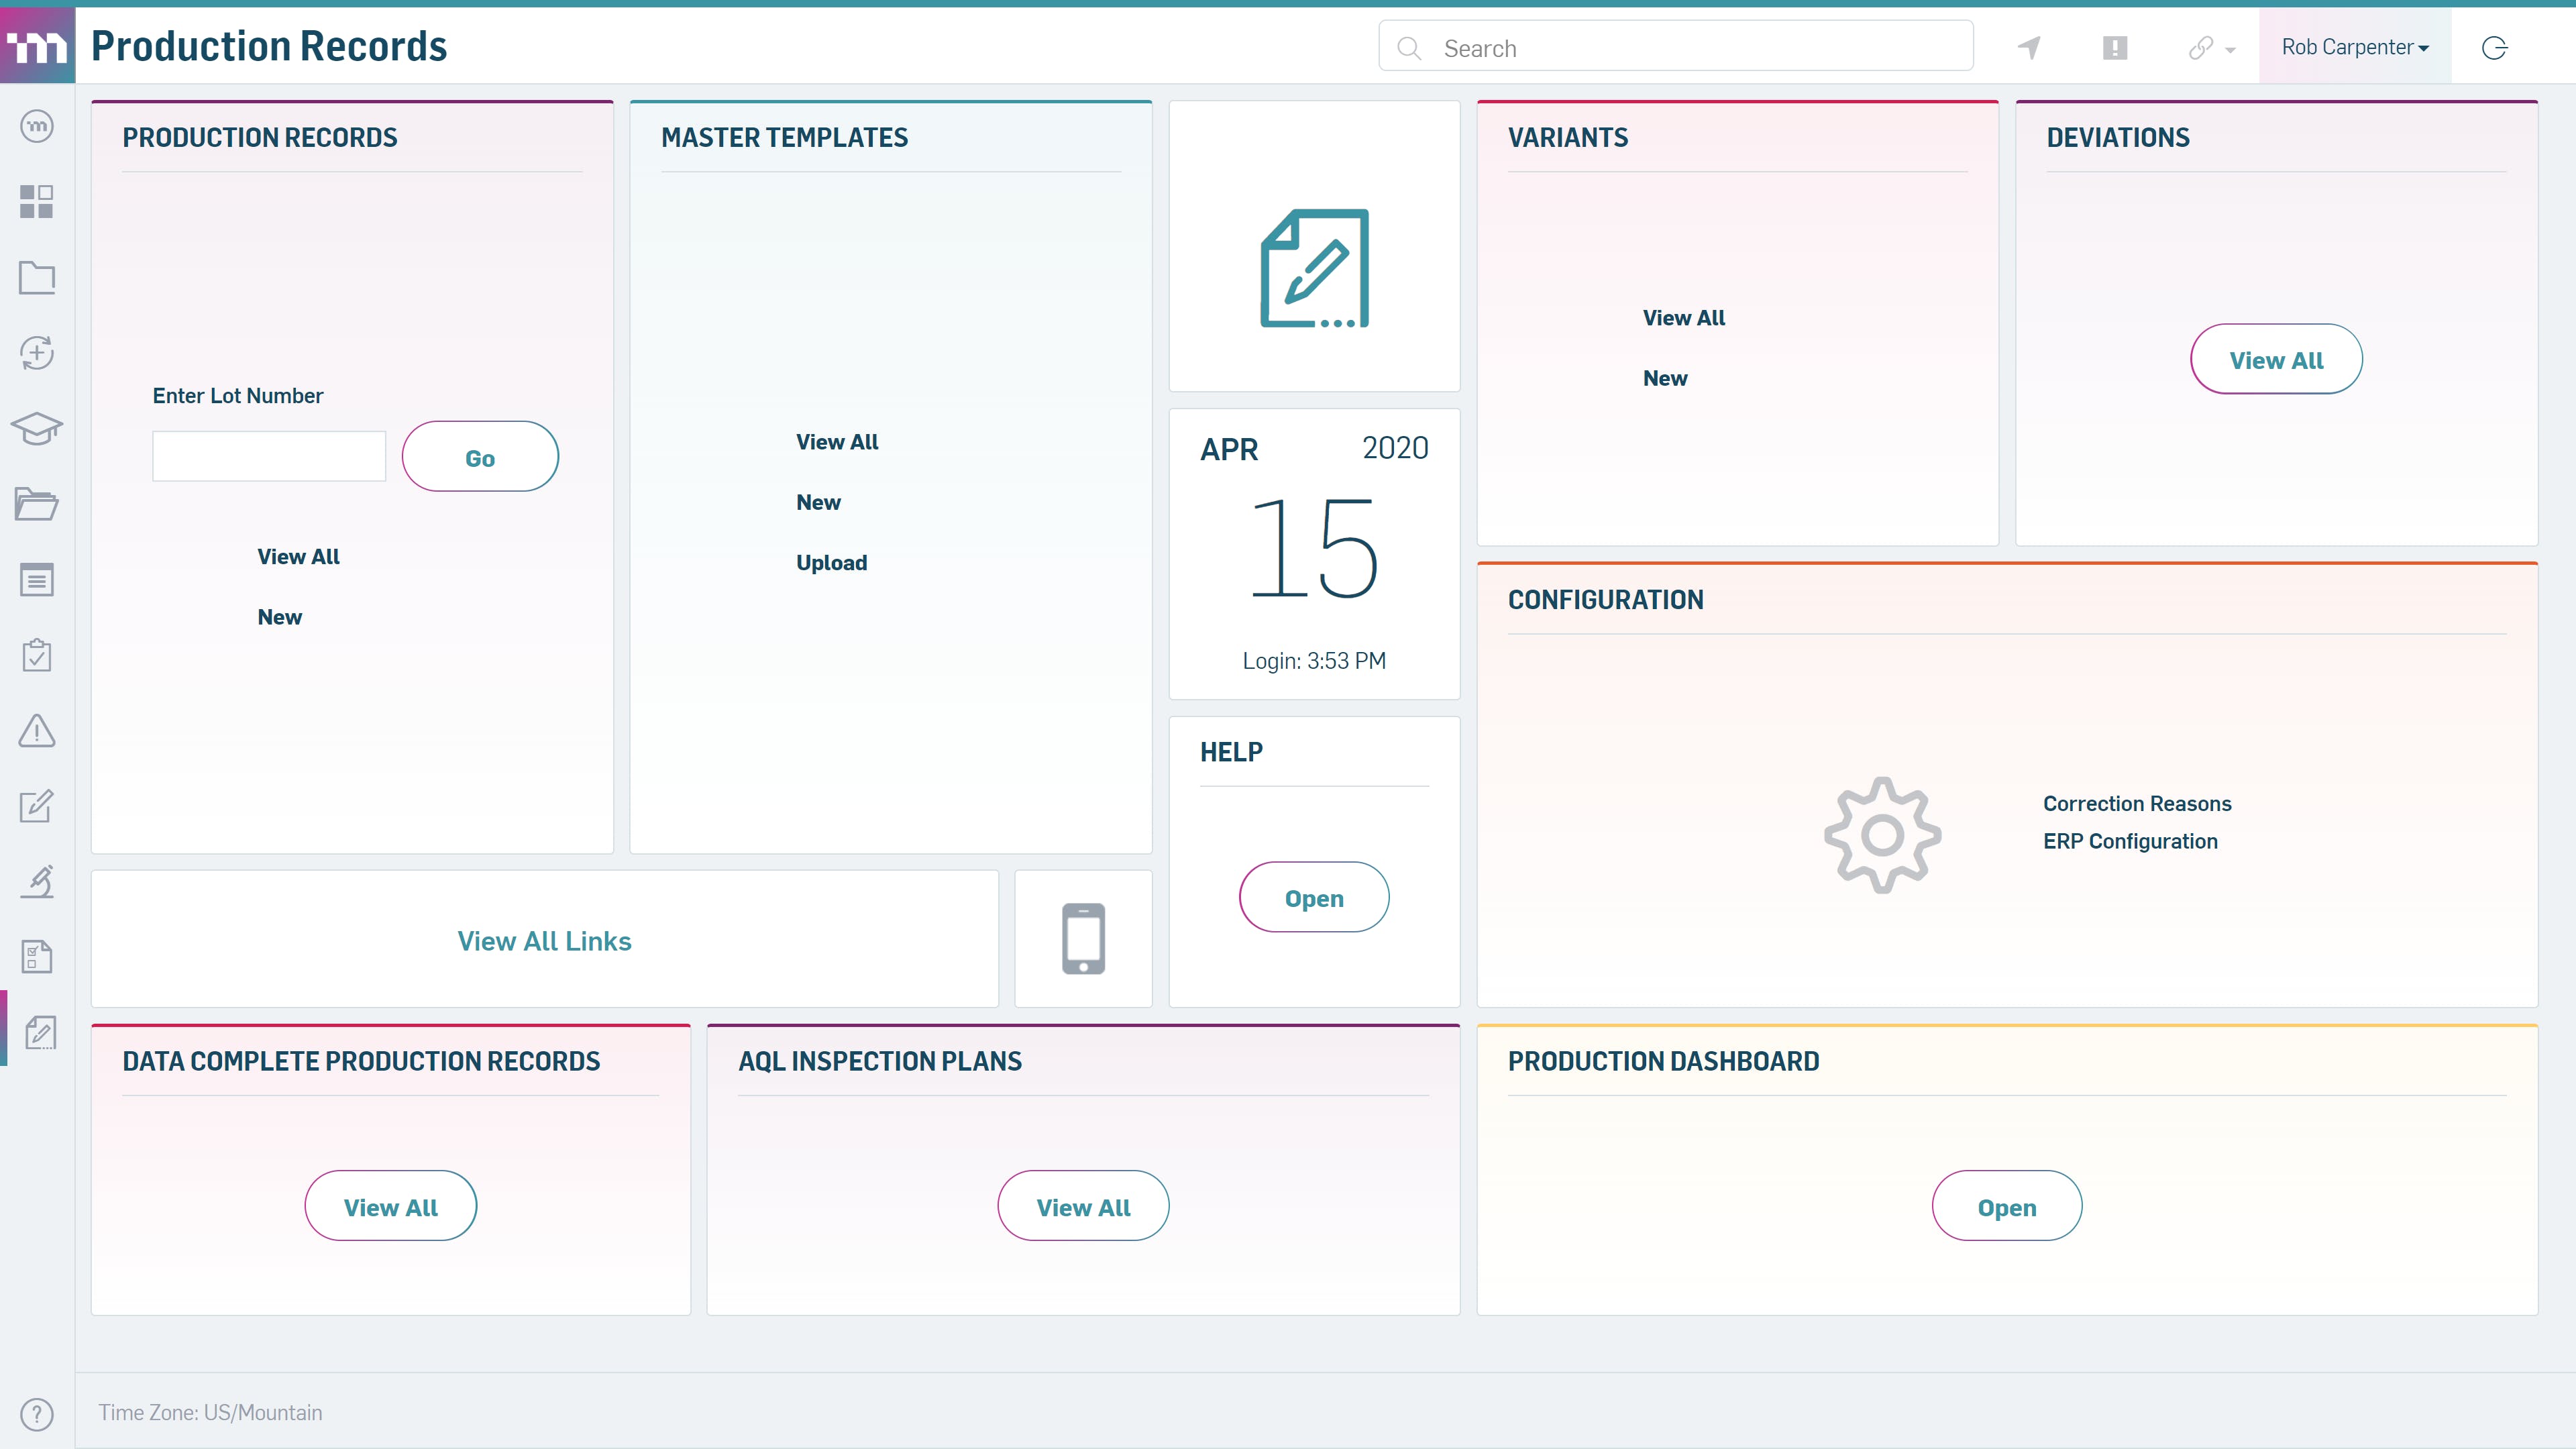Click the mobile phone icon tile
Image resolution: width=2576 pixels, height=1449 pixels.
[1083, 938]
